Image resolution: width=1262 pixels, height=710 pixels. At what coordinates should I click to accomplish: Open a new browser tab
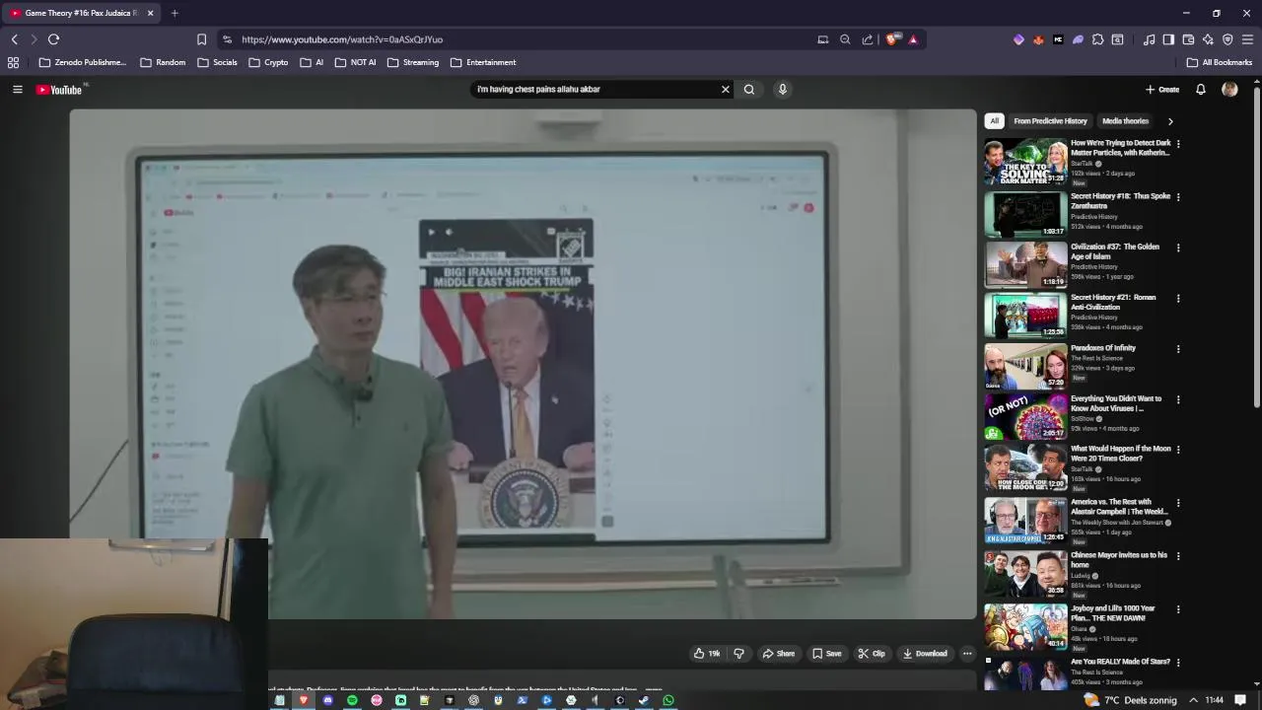175,13
